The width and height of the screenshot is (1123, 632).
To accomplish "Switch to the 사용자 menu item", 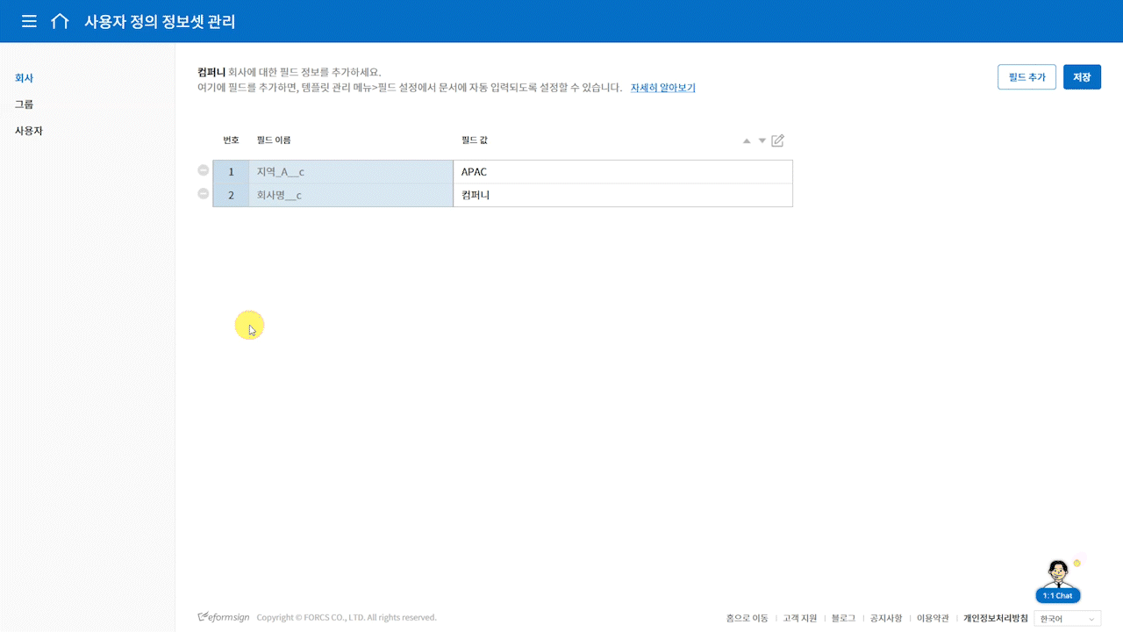I will 29,131.
